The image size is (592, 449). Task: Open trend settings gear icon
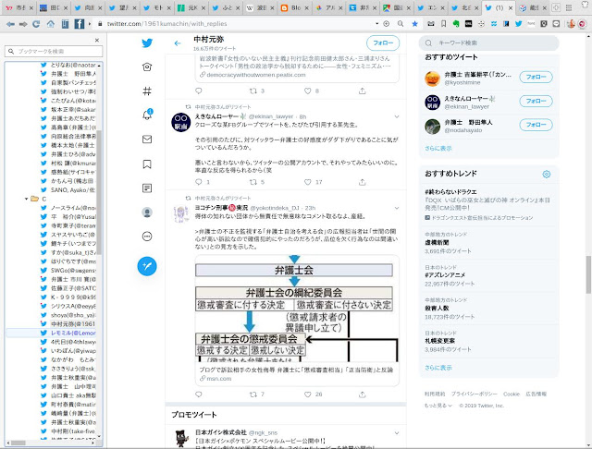click(x=547, y=175)
